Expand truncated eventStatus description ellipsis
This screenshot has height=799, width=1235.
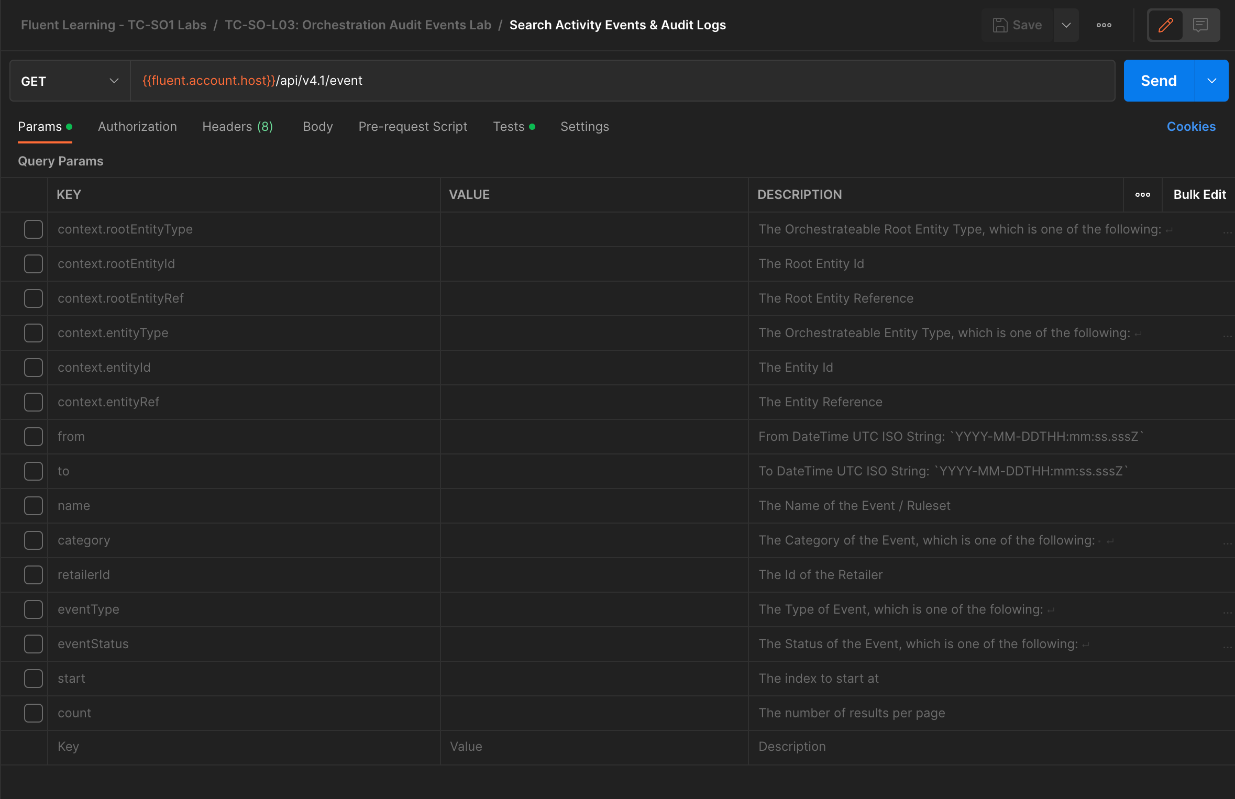pos(1227,647)
